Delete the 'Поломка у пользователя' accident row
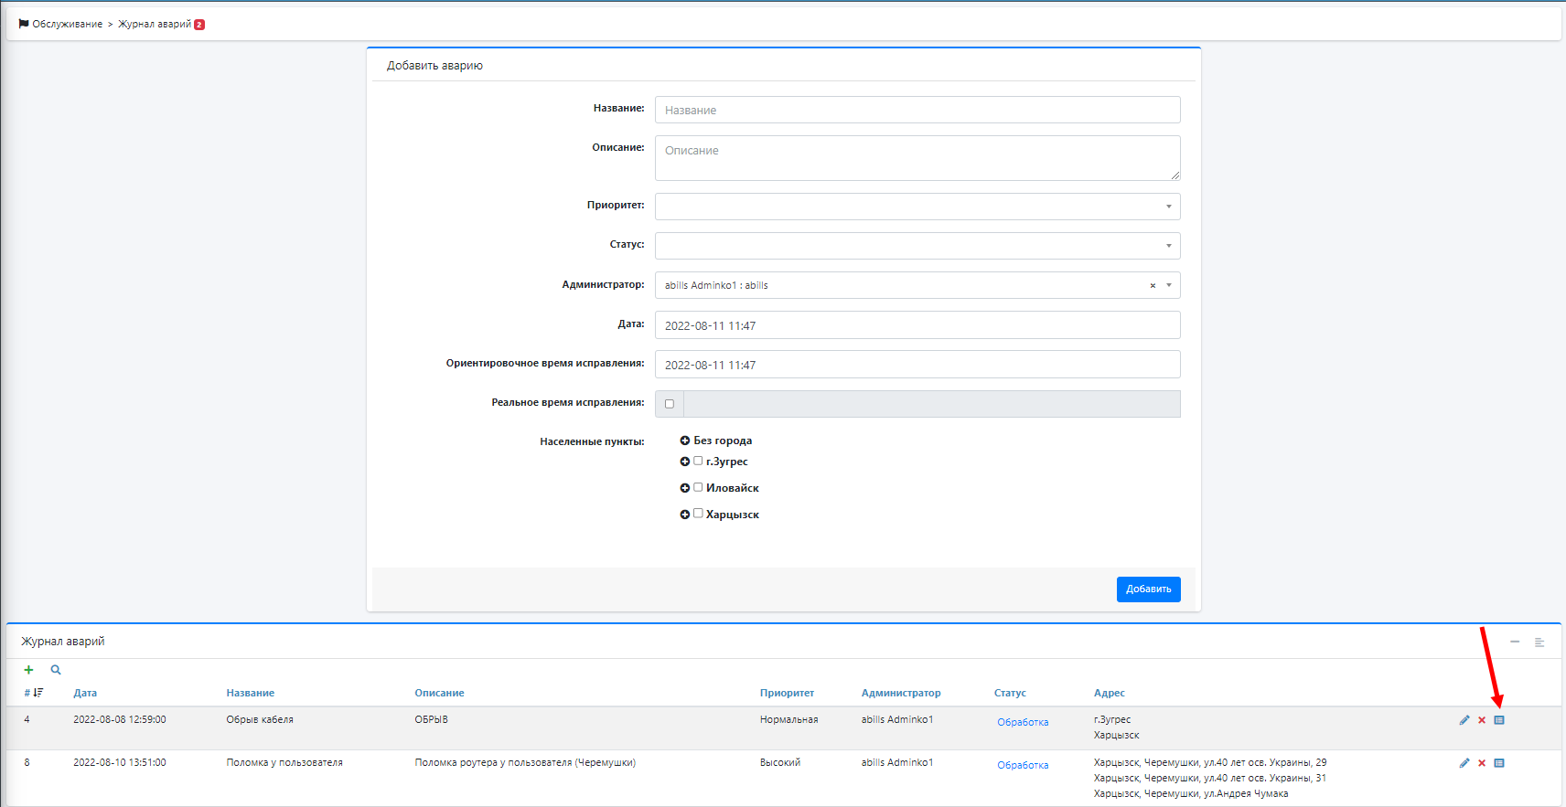The width and height of the screenshot is (1566, 807). click(x=1482, y=763)
